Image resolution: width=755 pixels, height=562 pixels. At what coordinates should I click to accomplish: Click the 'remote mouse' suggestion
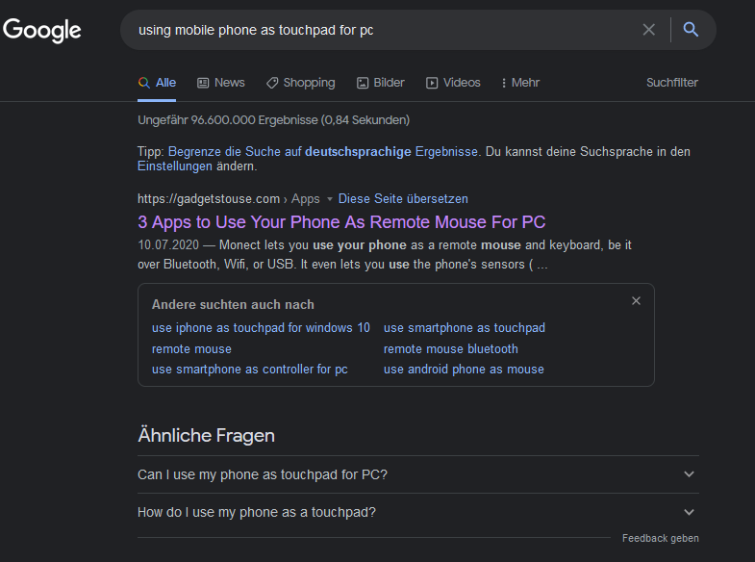(191, 348)
